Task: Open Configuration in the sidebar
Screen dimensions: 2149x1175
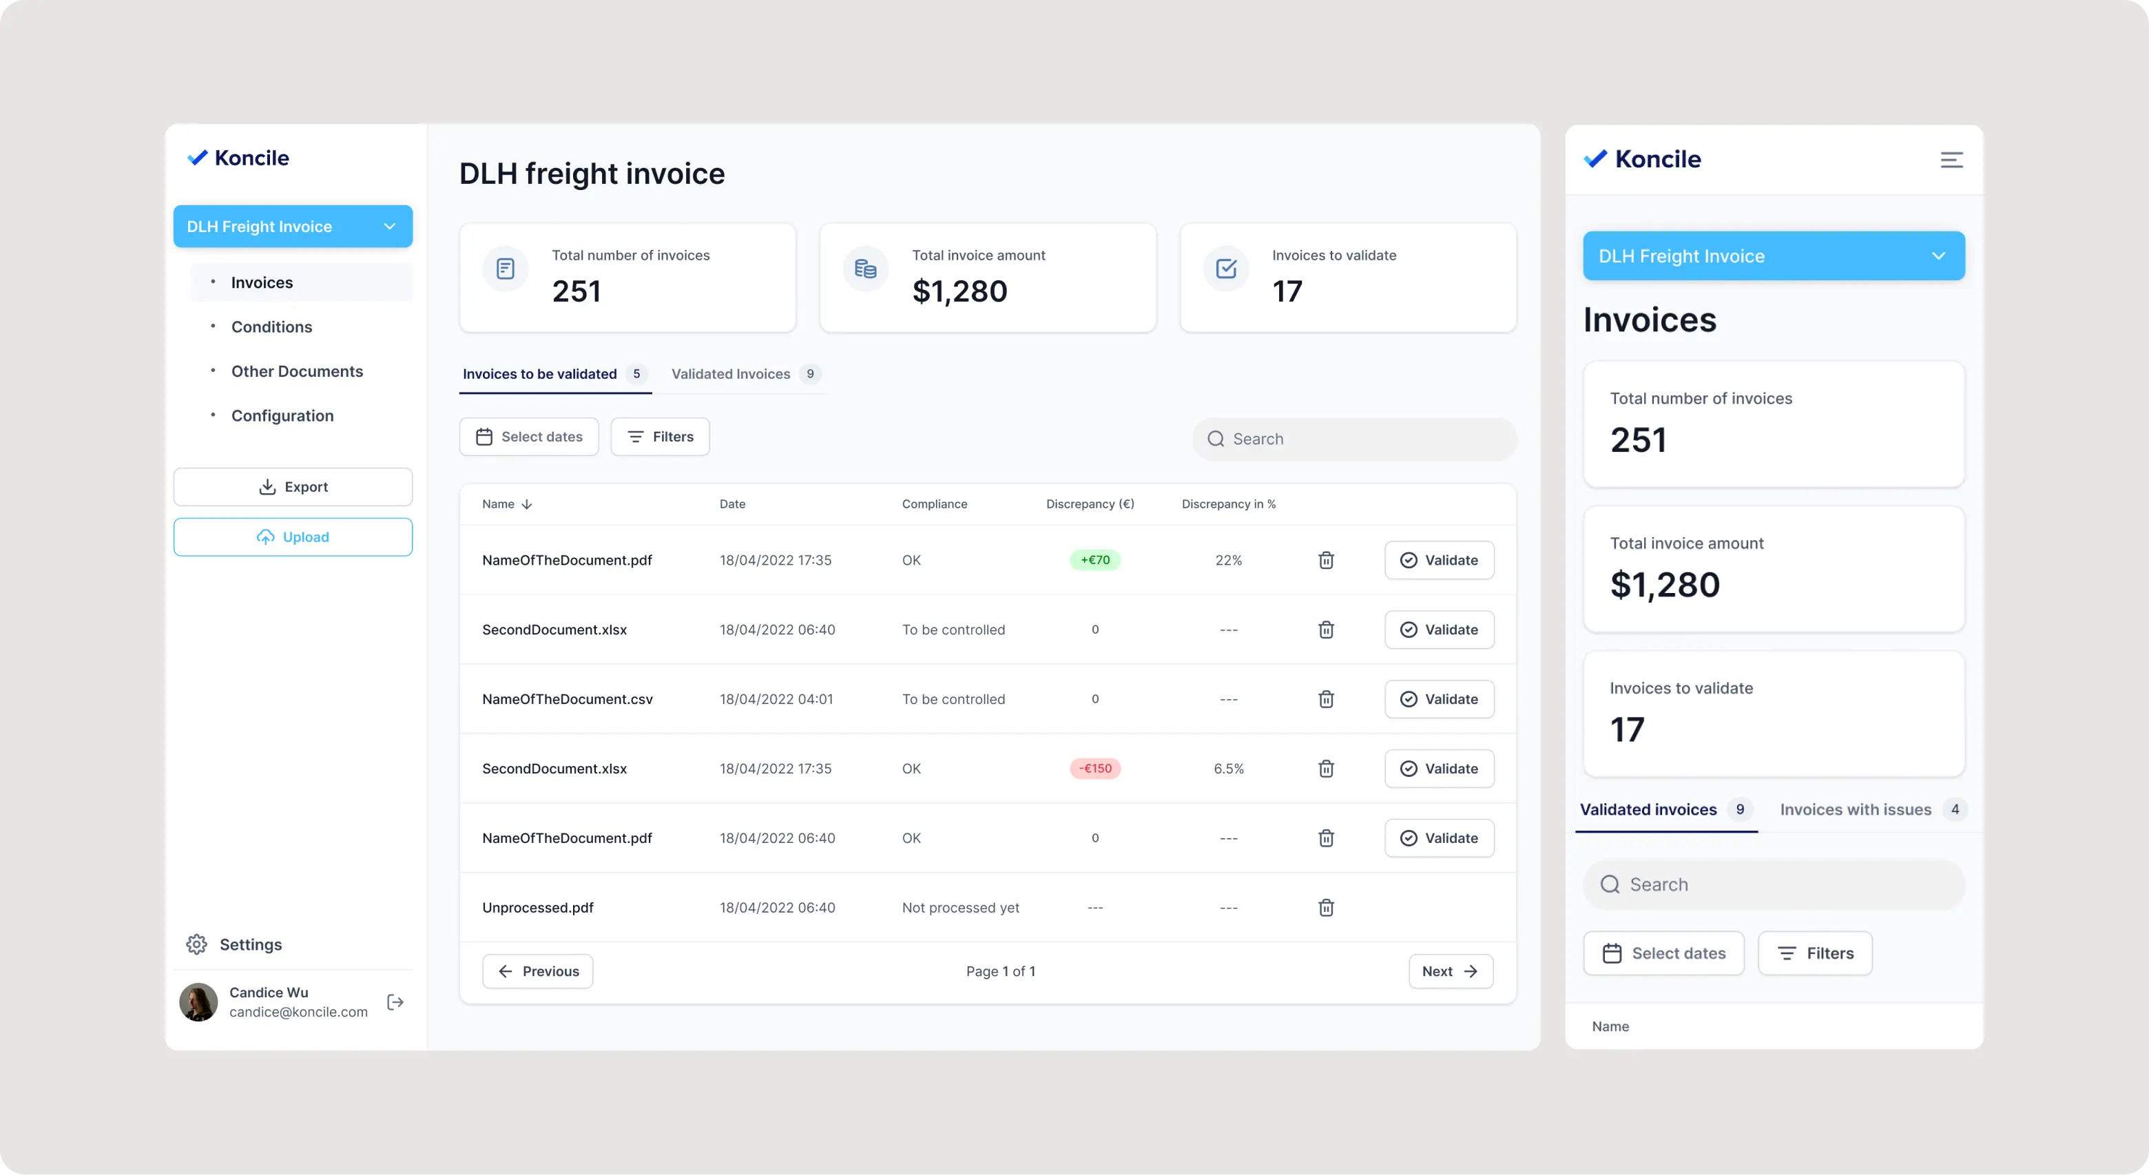Action: pyautogui.click(x=282, y=415)
